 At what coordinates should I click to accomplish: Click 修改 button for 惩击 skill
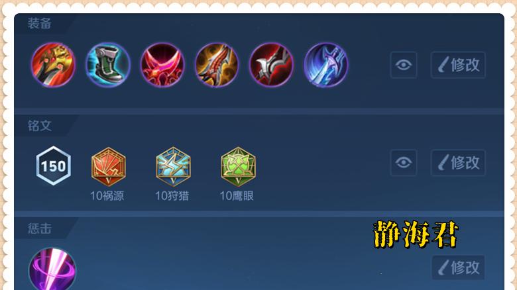(x=458, y=267)
